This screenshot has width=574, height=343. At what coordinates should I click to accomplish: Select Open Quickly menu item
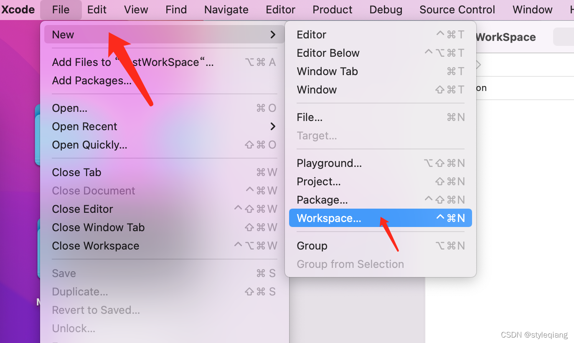click(x=164, y=145)
